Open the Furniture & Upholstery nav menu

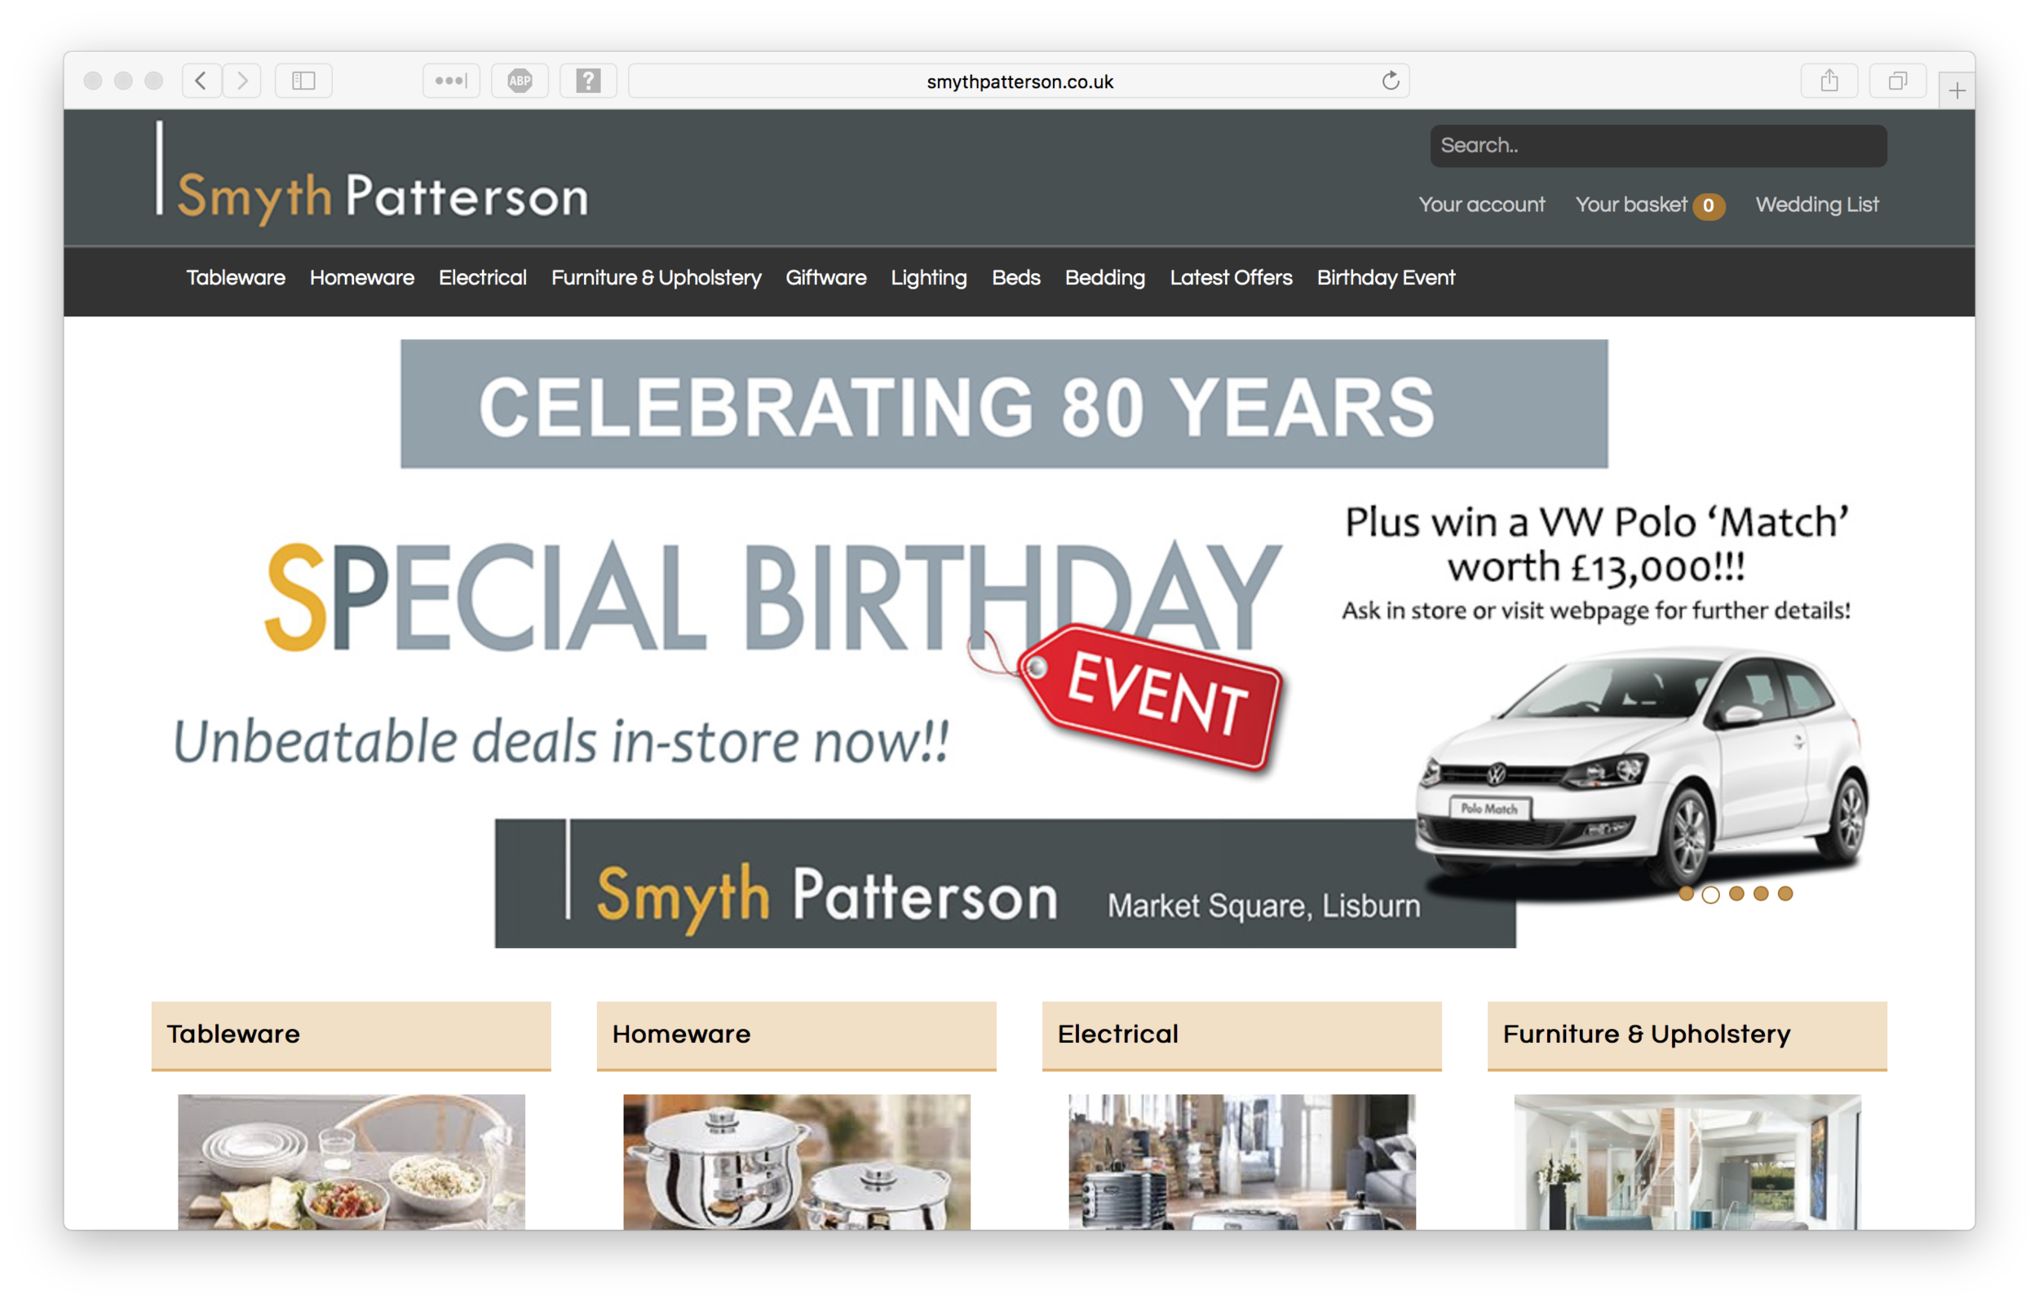pos(656,277)
